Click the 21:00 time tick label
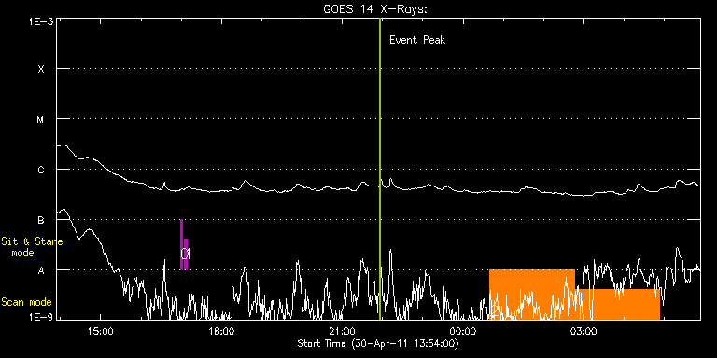Viewport: 717px width, 358px height. coord(343,331)
